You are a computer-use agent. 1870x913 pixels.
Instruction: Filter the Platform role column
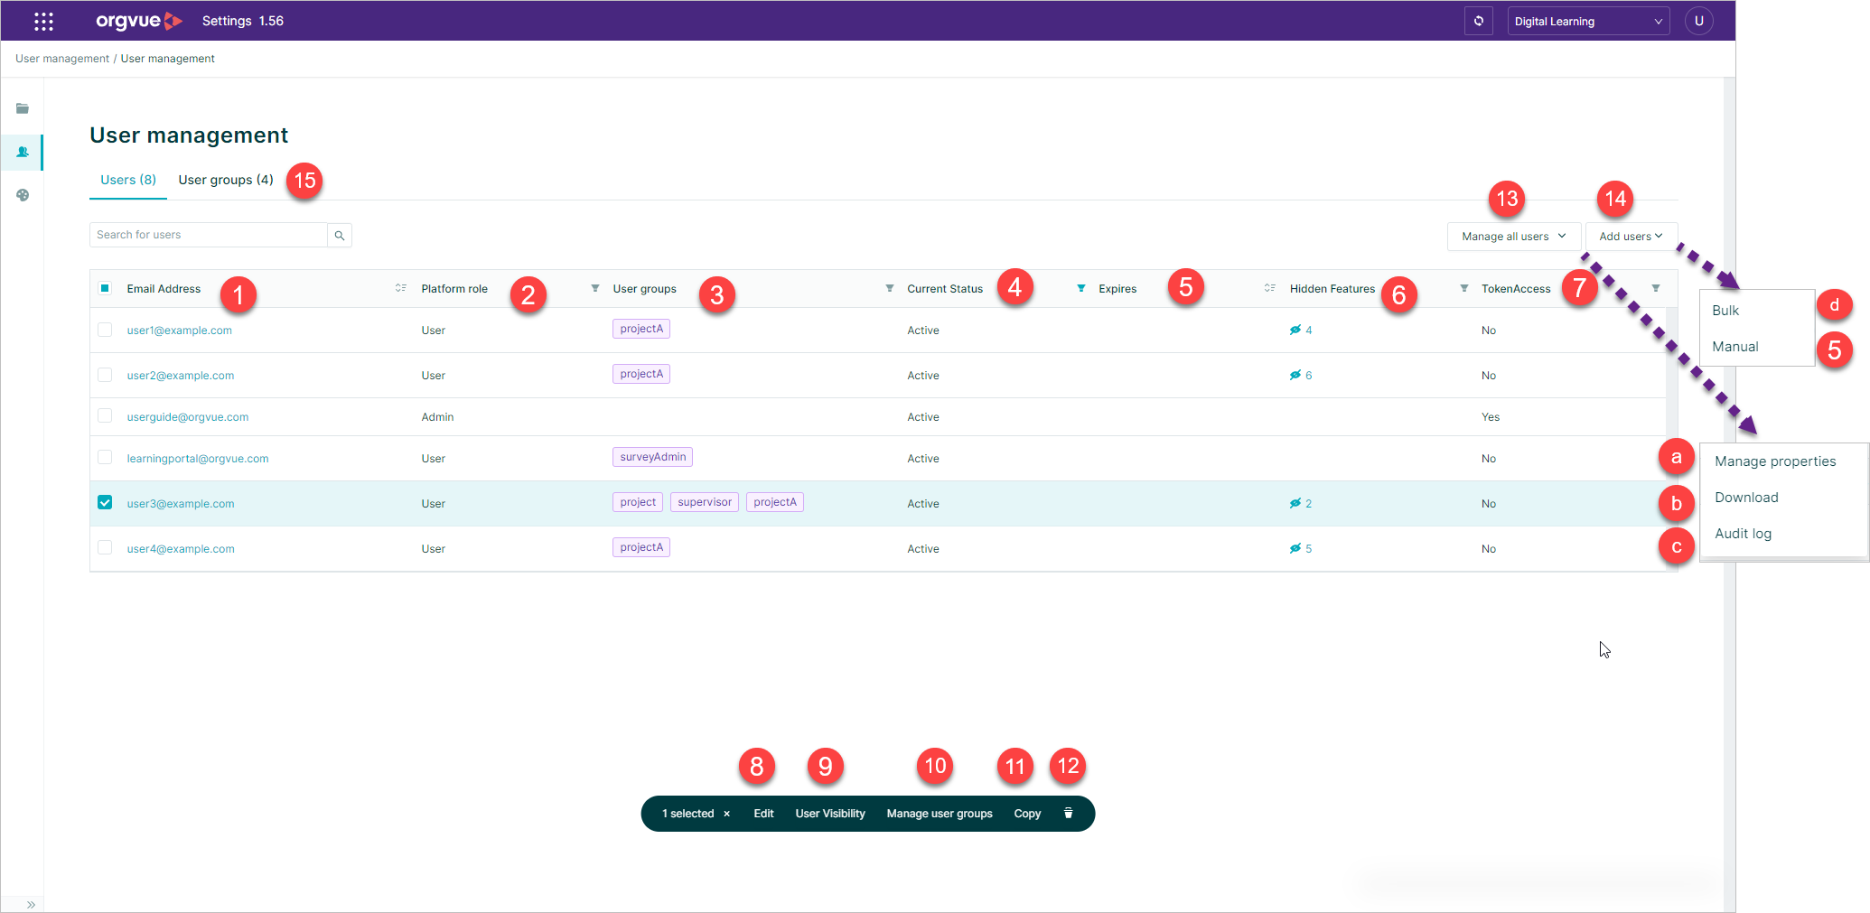coord(594,288)
